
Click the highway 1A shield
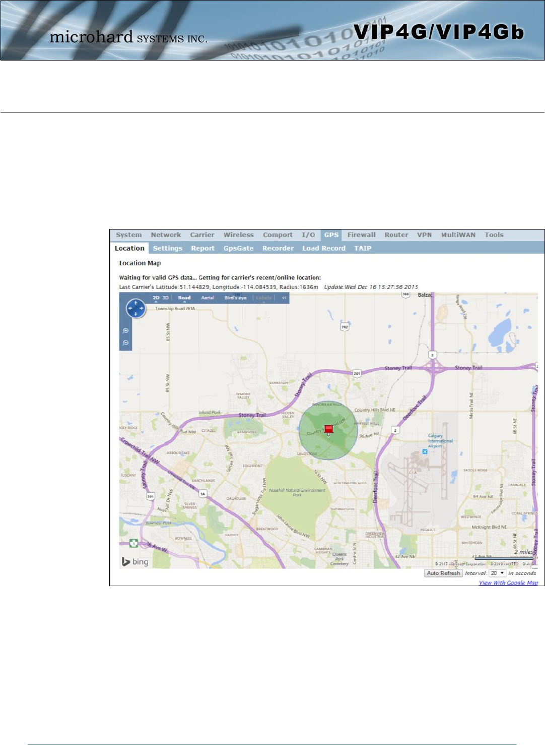tap(202, 493)
